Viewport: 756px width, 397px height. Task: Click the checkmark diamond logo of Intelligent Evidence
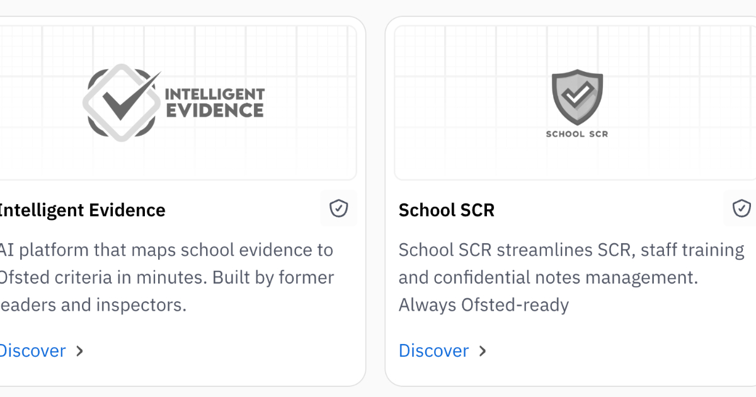tap(121, 103)
